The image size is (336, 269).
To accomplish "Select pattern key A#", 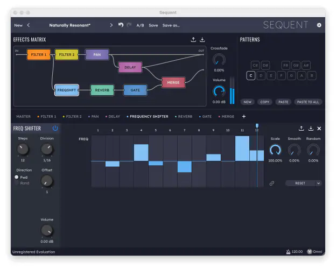I will [306, 65].
